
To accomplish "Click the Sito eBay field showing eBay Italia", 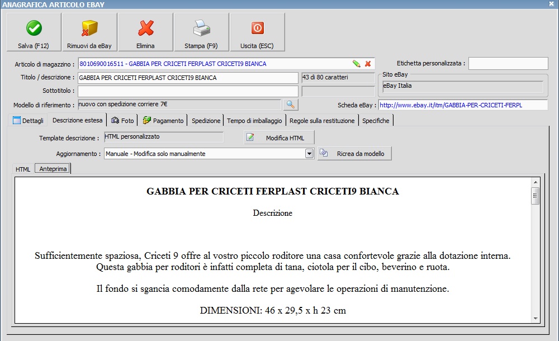I will [x=462, y=86].
